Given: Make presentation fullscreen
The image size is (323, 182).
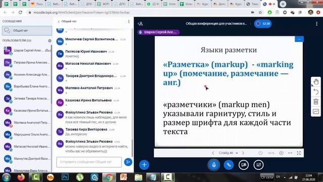Looking at the screenshot, I should (299, 153).
